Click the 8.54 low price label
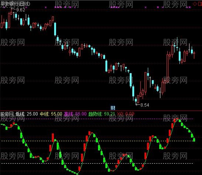The height and width of the screenshot is (175, 202). tap(144, 105)
